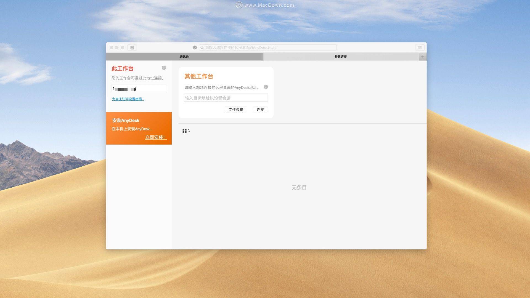Maximize the AnyDesk window
530x298 pixels.
pos(122,47)
